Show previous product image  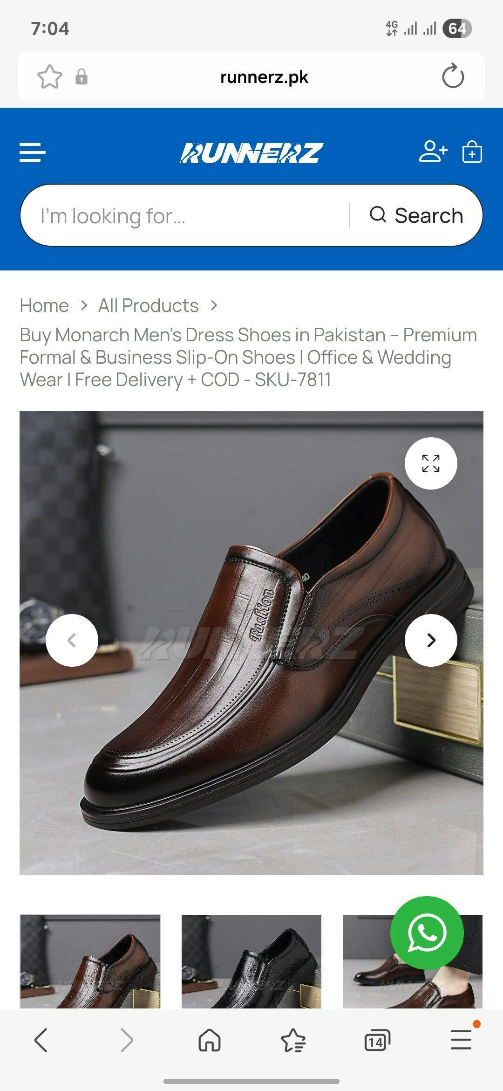click(x=72, y=640)
